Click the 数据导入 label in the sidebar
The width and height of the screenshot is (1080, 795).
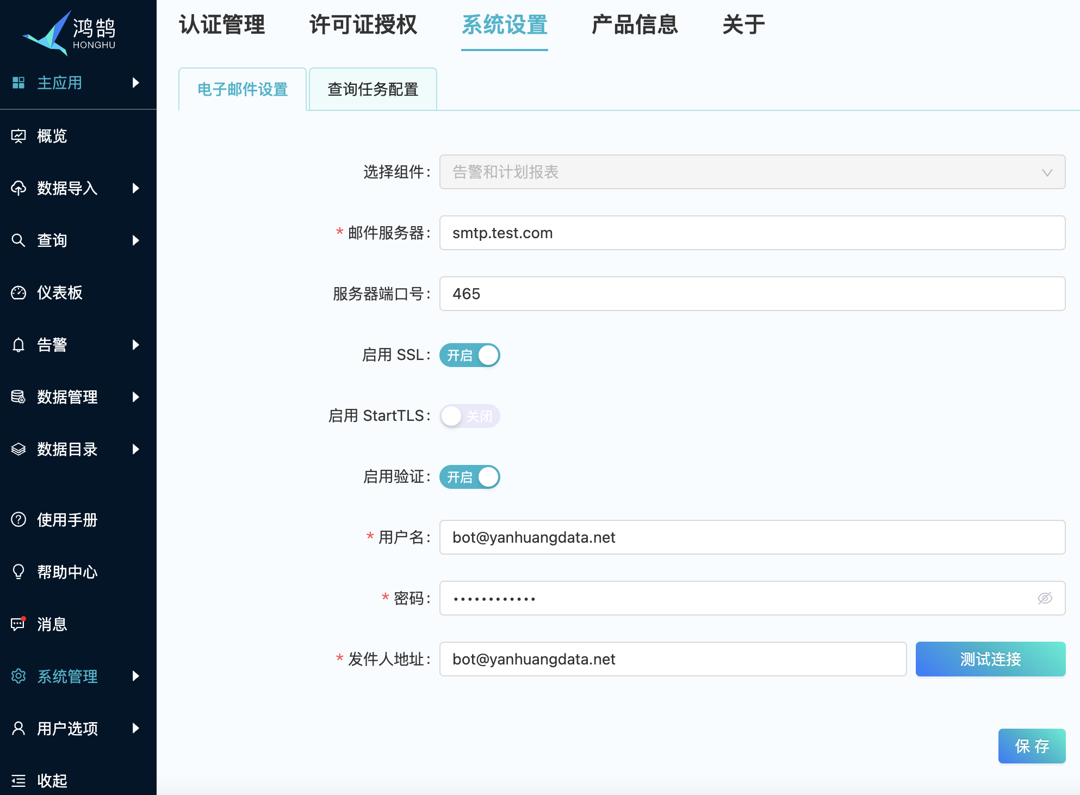[x=67, y=188]
